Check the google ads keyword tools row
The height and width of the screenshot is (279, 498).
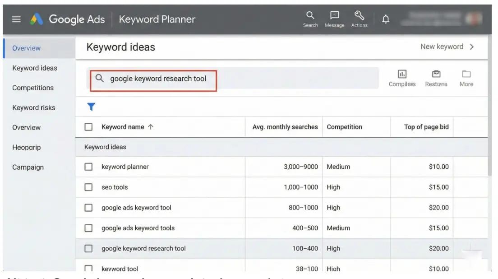pyautogui.click(x=88, y=228)
